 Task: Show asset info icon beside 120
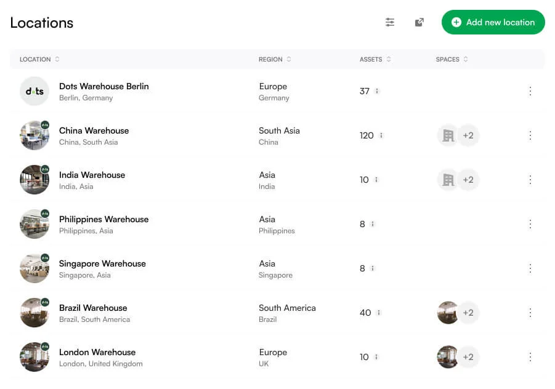click(381, 135)
